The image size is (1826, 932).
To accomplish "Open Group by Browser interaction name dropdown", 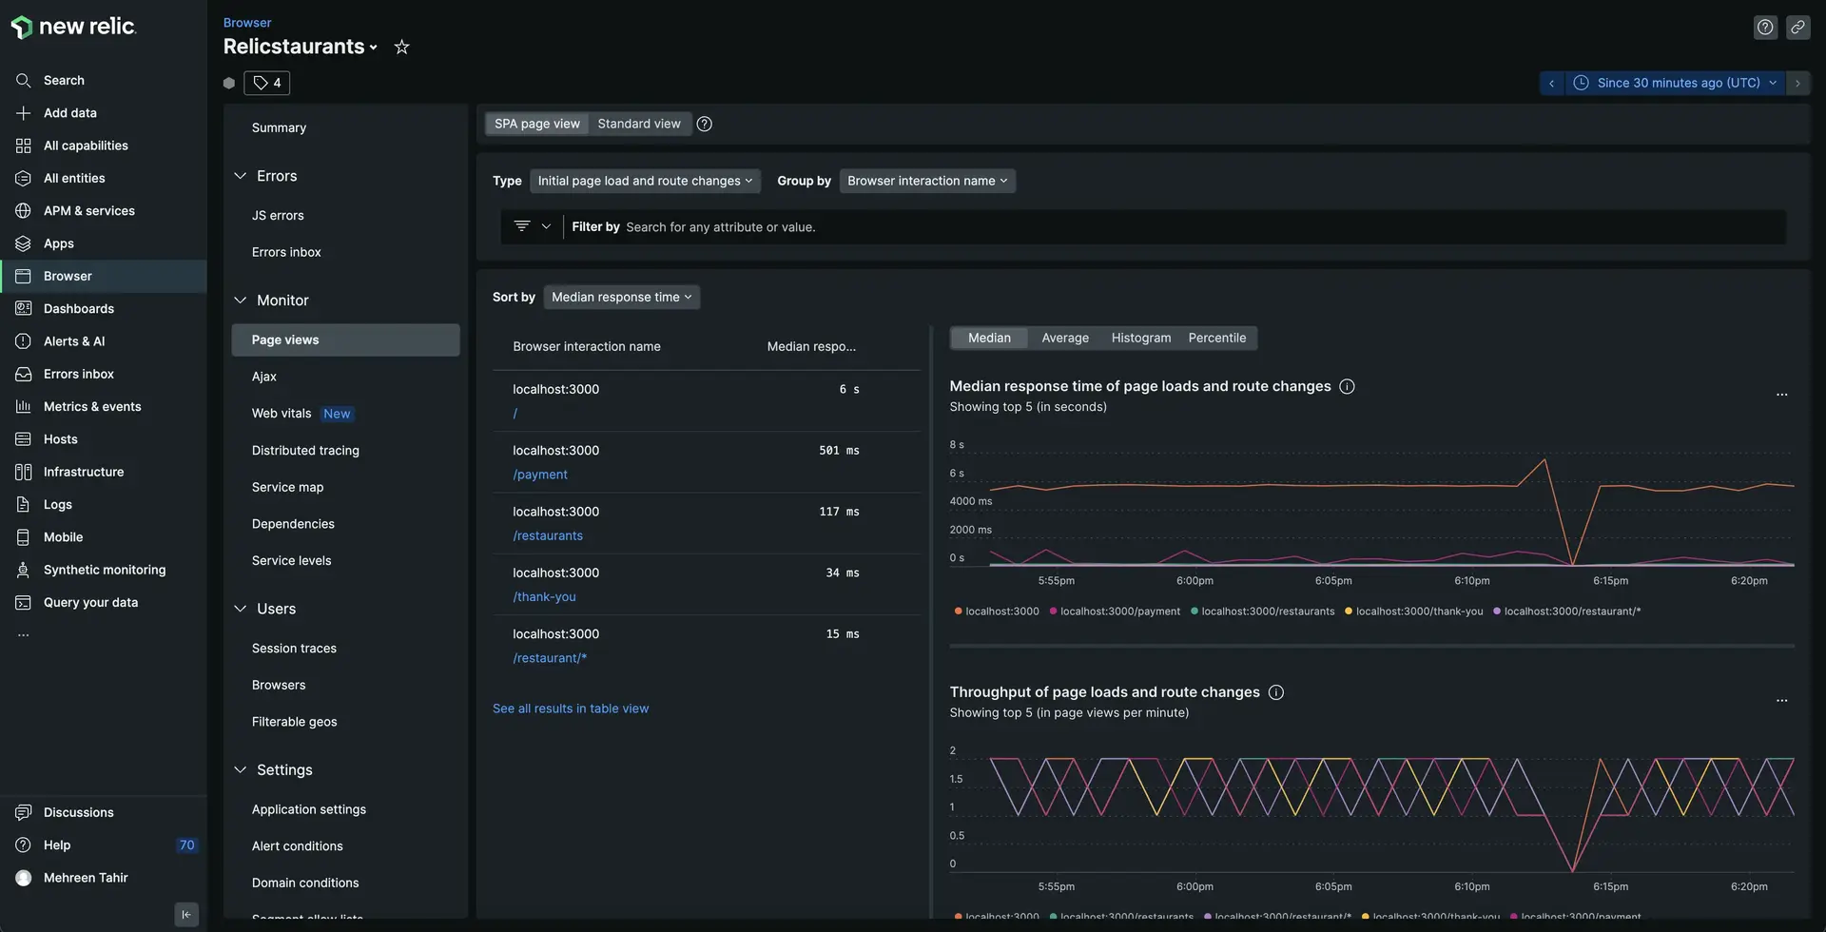I will pos(927,182).
